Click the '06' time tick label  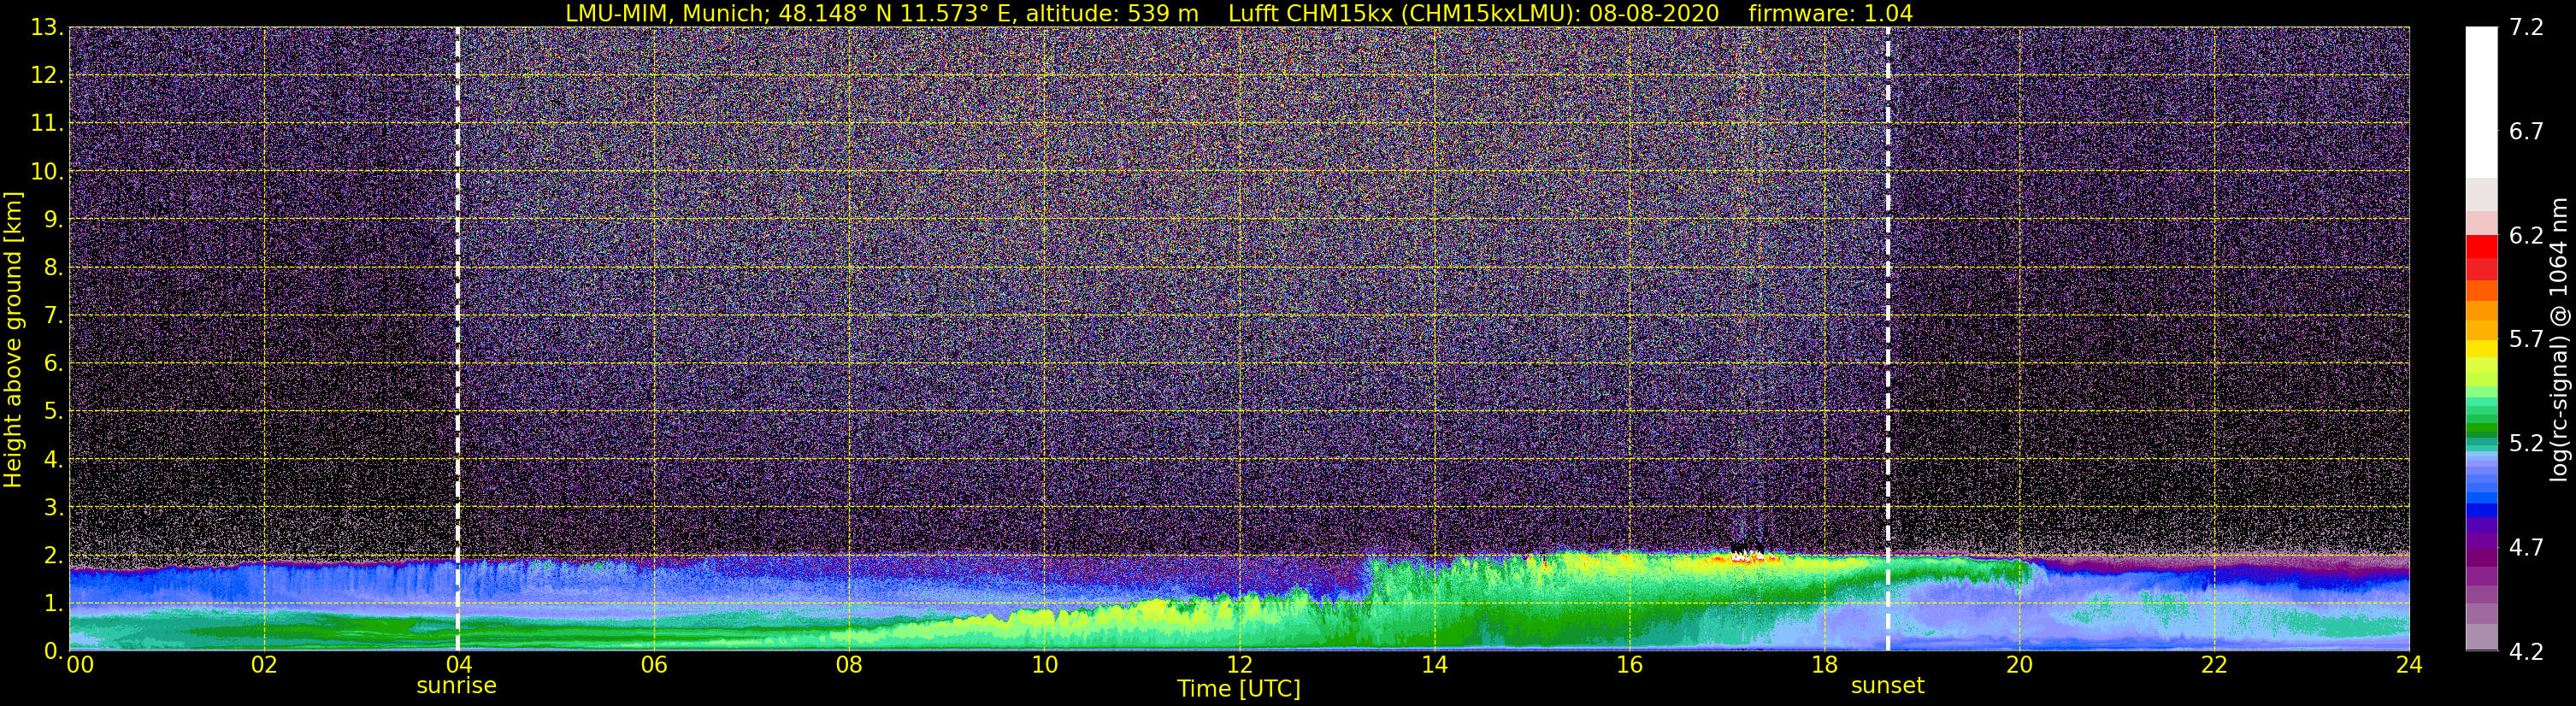[x=654, y=665]
